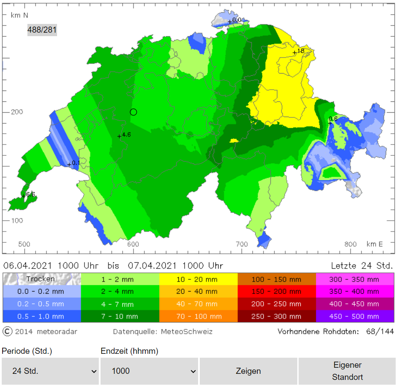Click the circle location marker on the map
397x386 pixels.
(x=134, y=112)
